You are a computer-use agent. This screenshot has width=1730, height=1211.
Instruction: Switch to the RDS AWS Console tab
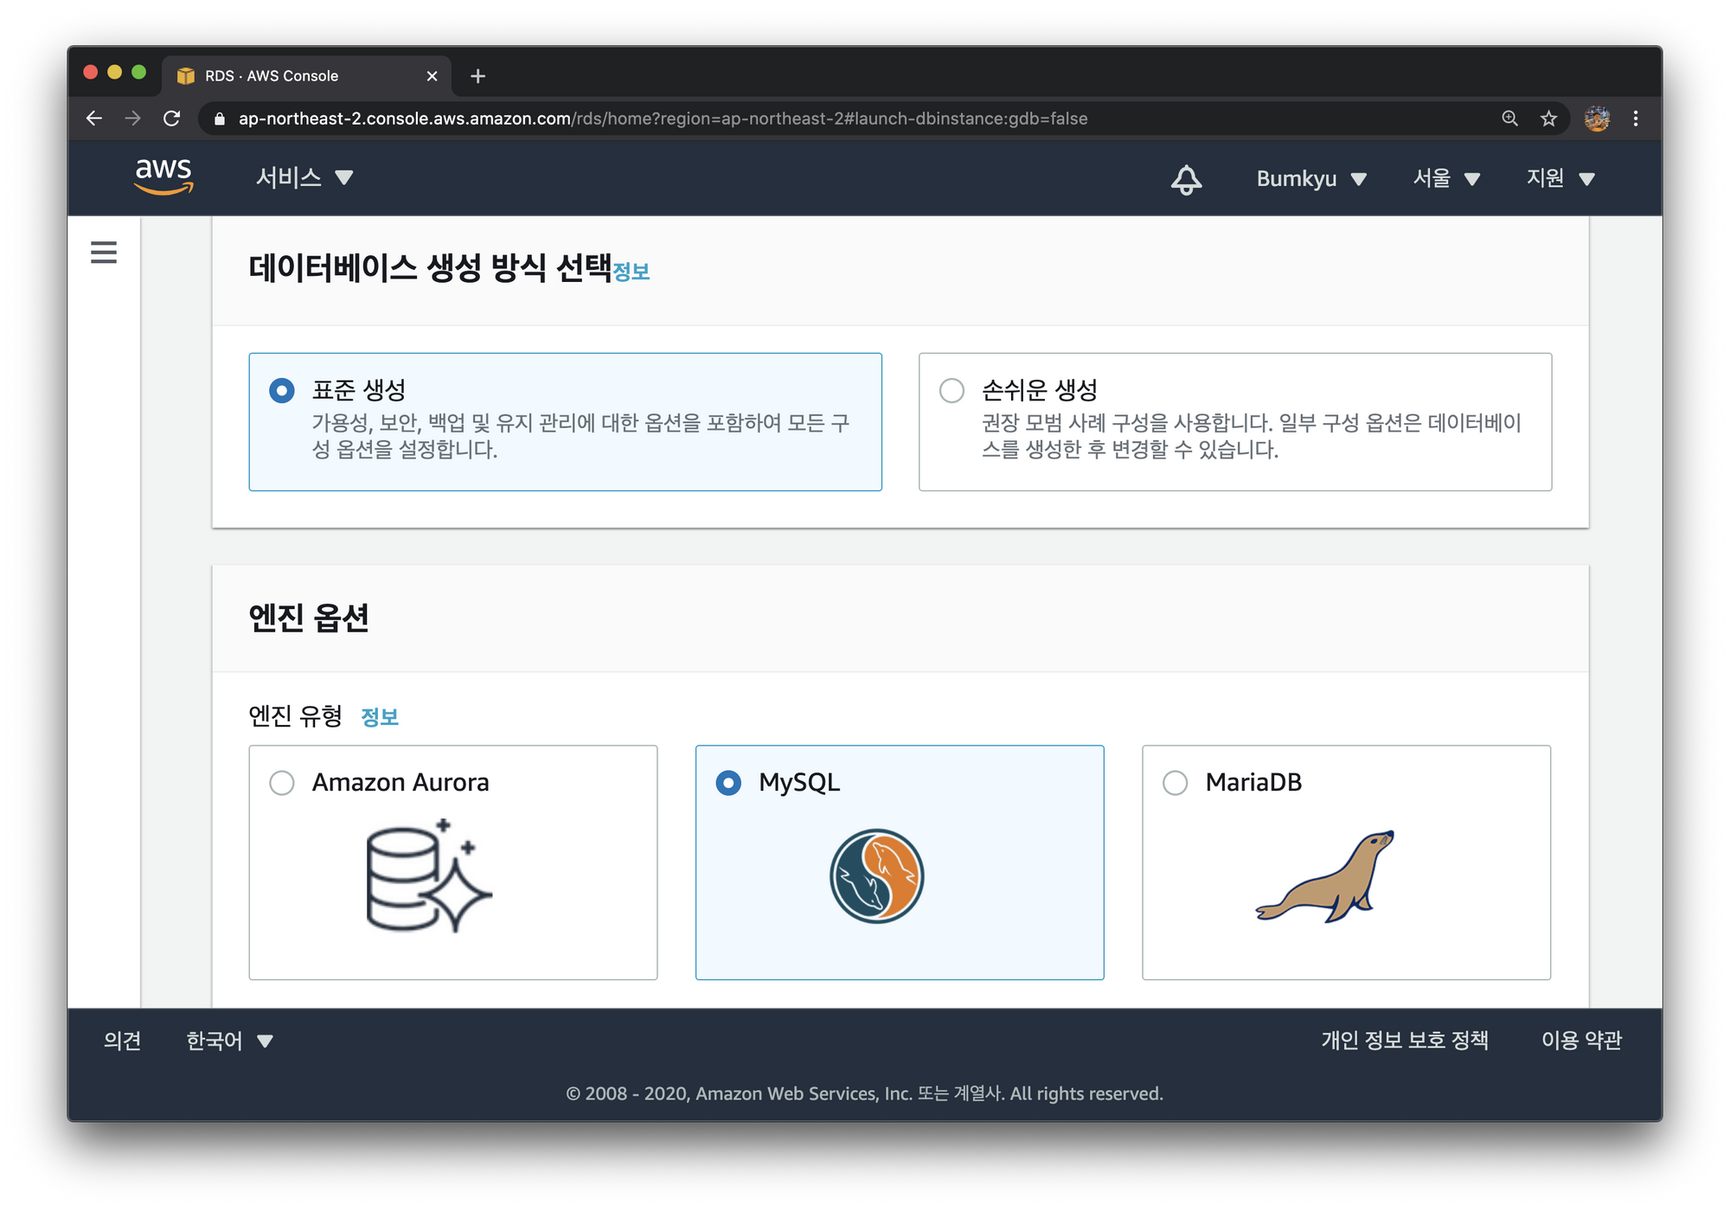[304, 76]
